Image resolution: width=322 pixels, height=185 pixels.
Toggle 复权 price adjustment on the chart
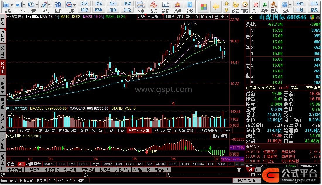pos(189,17)
